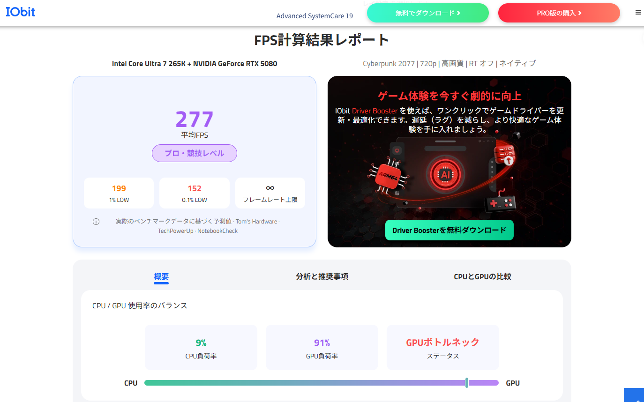Open the IObit logo homepage
This screenshot has width=644, height=402.
click(20, 12)
